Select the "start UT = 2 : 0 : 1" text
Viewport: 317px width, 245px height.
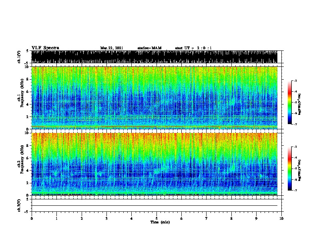193,48
